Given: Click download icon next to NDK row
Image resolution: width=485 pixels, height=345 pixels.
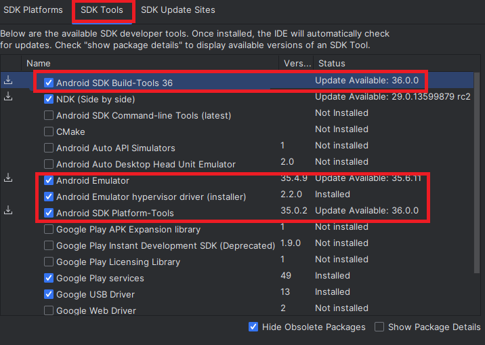Looking at the screenshot, I should 8,96.
